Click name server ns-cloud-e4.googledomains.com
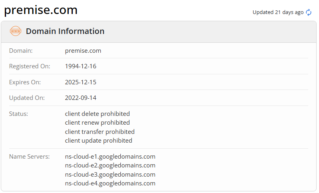 click(x=110, y=183)
